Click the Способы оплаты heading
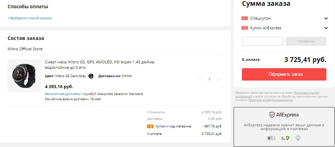 click(x=28, y=7)
